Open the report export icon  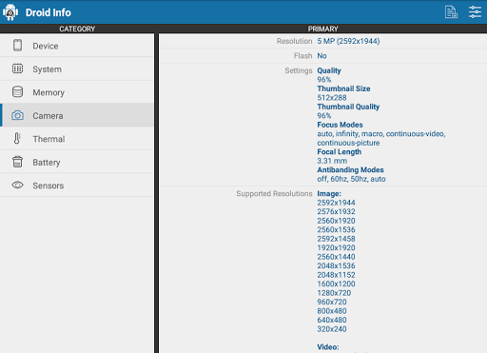[x=451, y=12]
